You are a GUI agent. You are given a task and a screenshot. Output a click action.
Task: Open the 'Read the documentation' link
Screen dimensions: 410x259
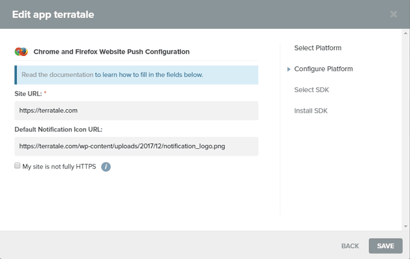pyautogui.click(x=57, y=75)
